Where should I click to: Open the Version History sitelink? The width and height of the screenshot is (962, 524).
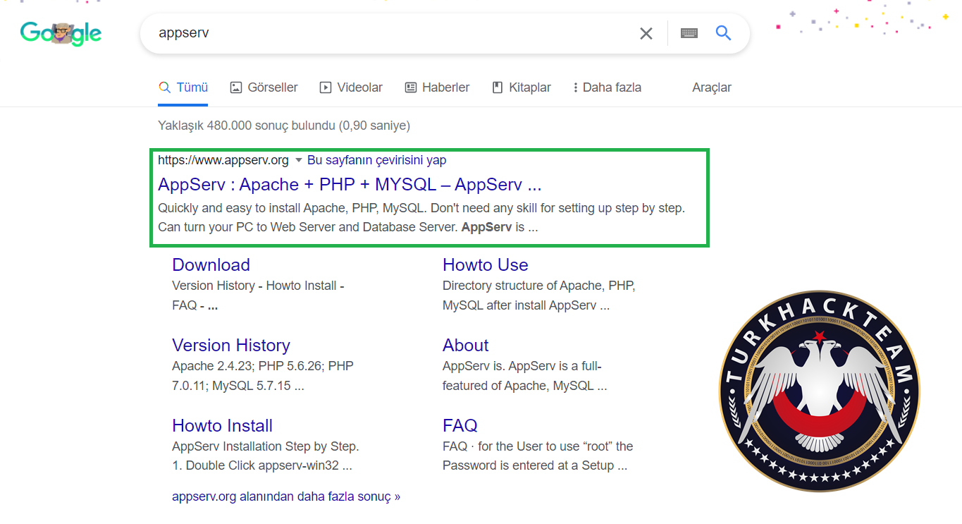coord(231,345)
